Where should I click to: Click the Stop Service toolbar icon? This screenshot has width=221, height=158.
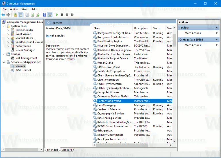pyautogui.click(x=62, y=15)
